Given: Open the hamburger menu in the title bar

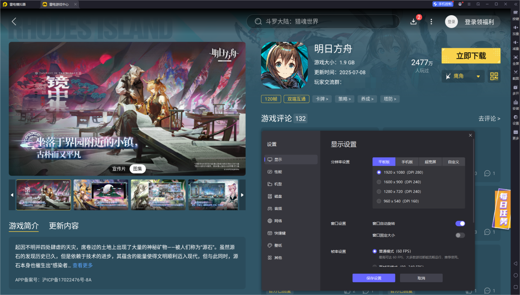Looking at the screenshot, I should (x=469, y=4).
